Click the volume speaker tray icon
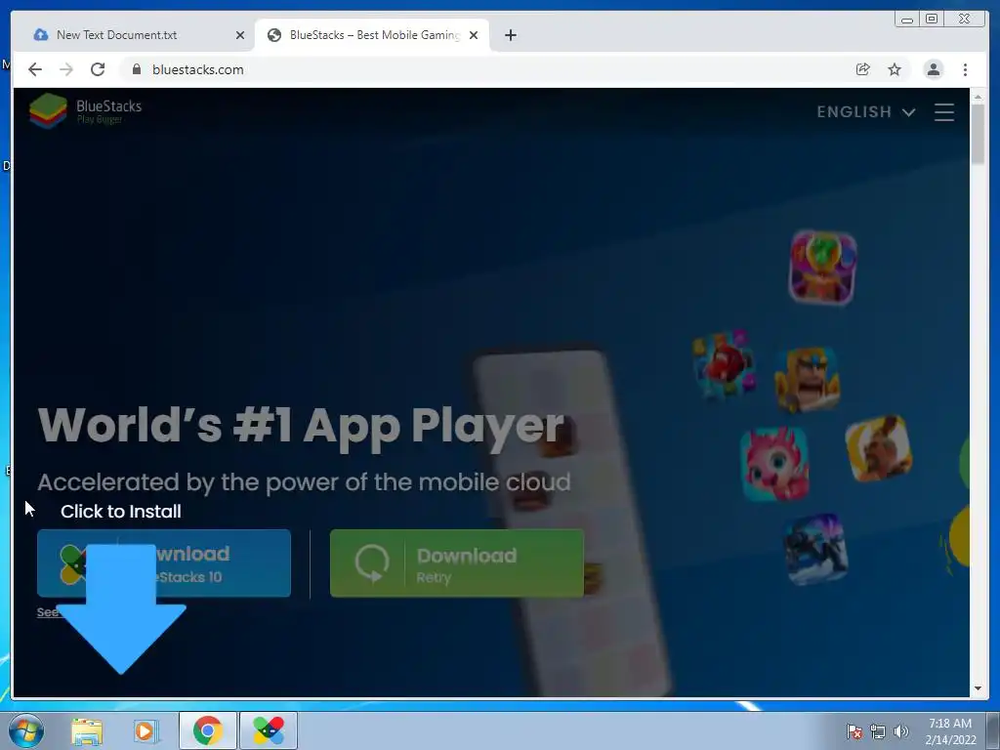1000x750 pixels. (x=901, y=731)
